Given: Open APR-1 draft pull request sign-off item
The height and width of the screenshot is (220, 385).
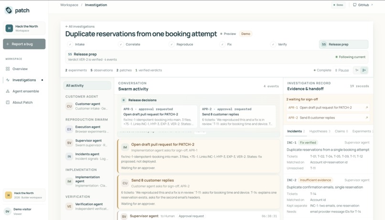Looking at the screenshot, I should (x=328, y=108).
